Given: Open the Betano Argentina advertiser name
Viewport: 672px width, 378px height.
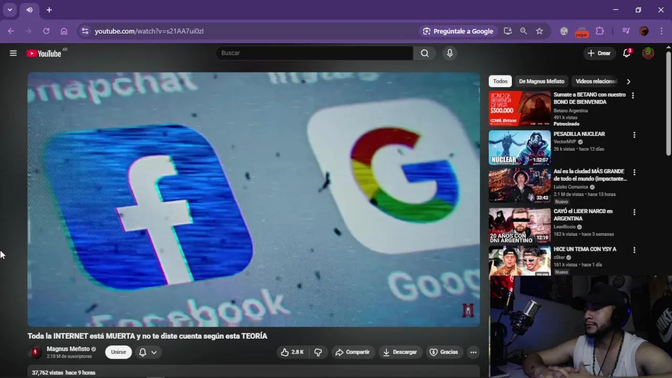Looking at the screenshot, I should click(571, 111).
